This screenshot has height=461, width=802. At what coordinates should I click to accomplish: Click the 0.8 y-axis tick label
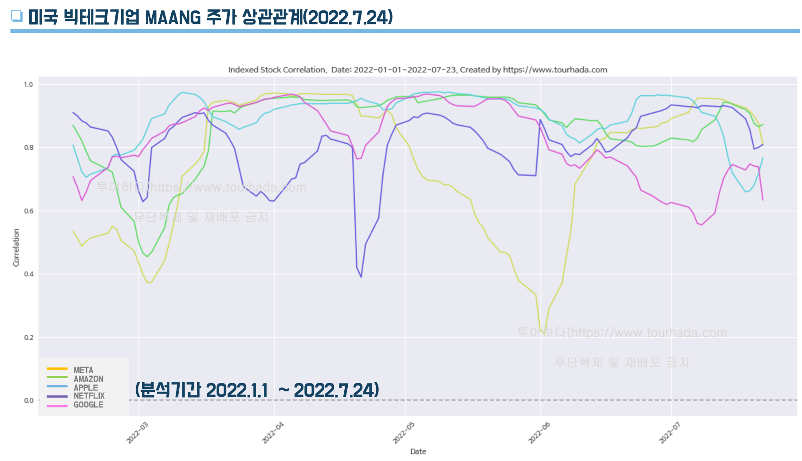click(28, 148)
